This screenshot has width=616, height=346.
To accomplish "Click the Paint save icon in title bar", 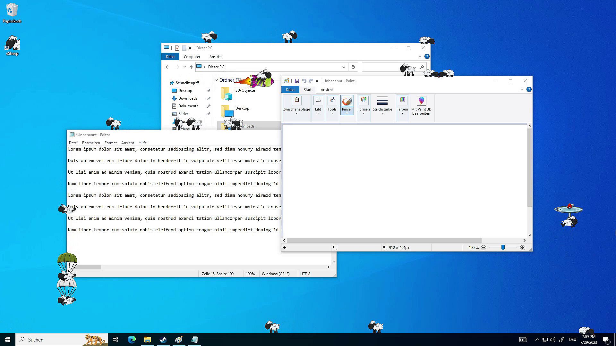I will pos(297,81).
